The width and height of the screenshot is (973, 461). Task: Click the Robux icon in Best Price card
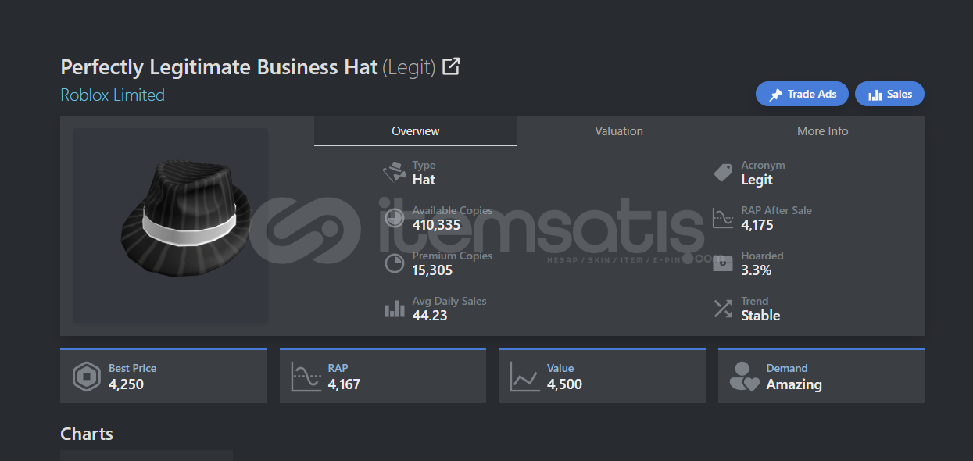point(87,377)
